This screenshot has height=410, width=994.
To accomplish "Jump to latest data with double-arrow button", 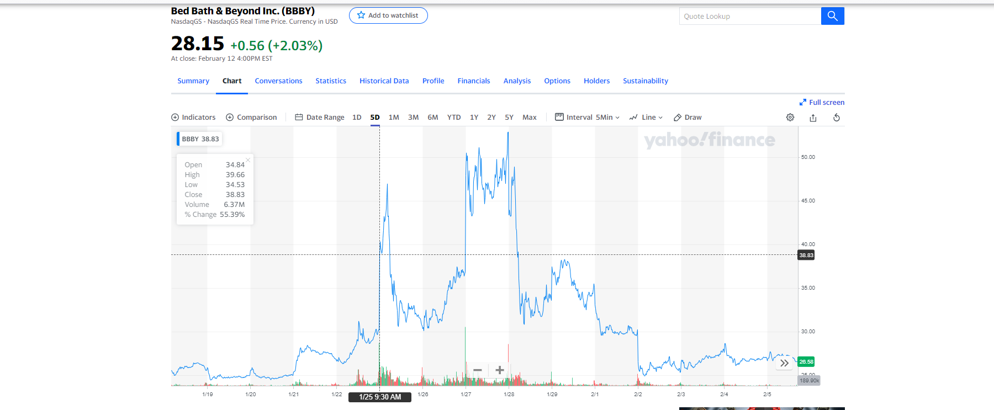I will [784, 363].
